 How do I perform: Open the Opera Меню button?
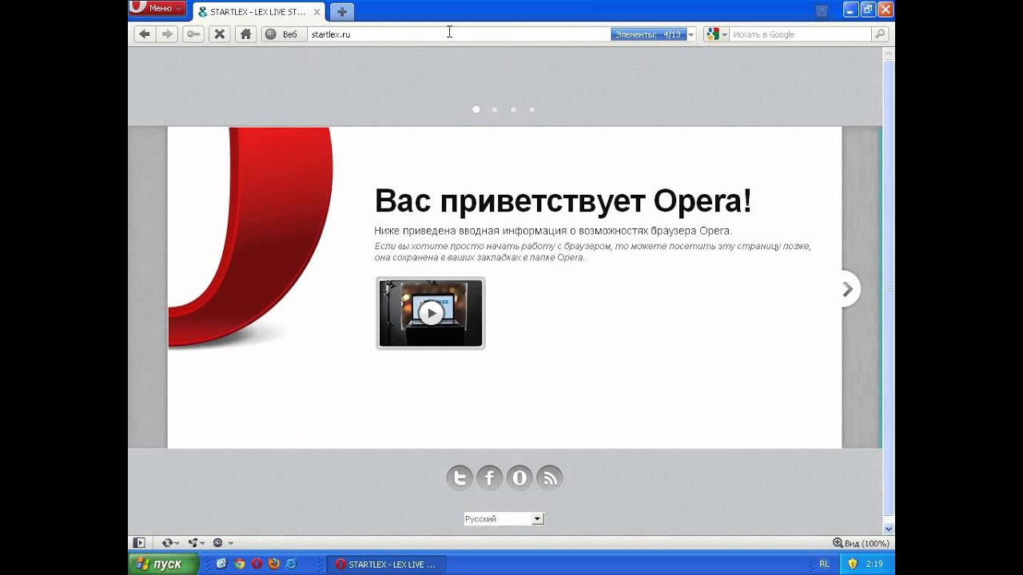click(157, 9)
